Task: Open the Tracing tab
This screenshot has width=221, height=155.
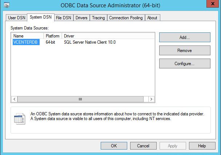Action: point(98,17)
